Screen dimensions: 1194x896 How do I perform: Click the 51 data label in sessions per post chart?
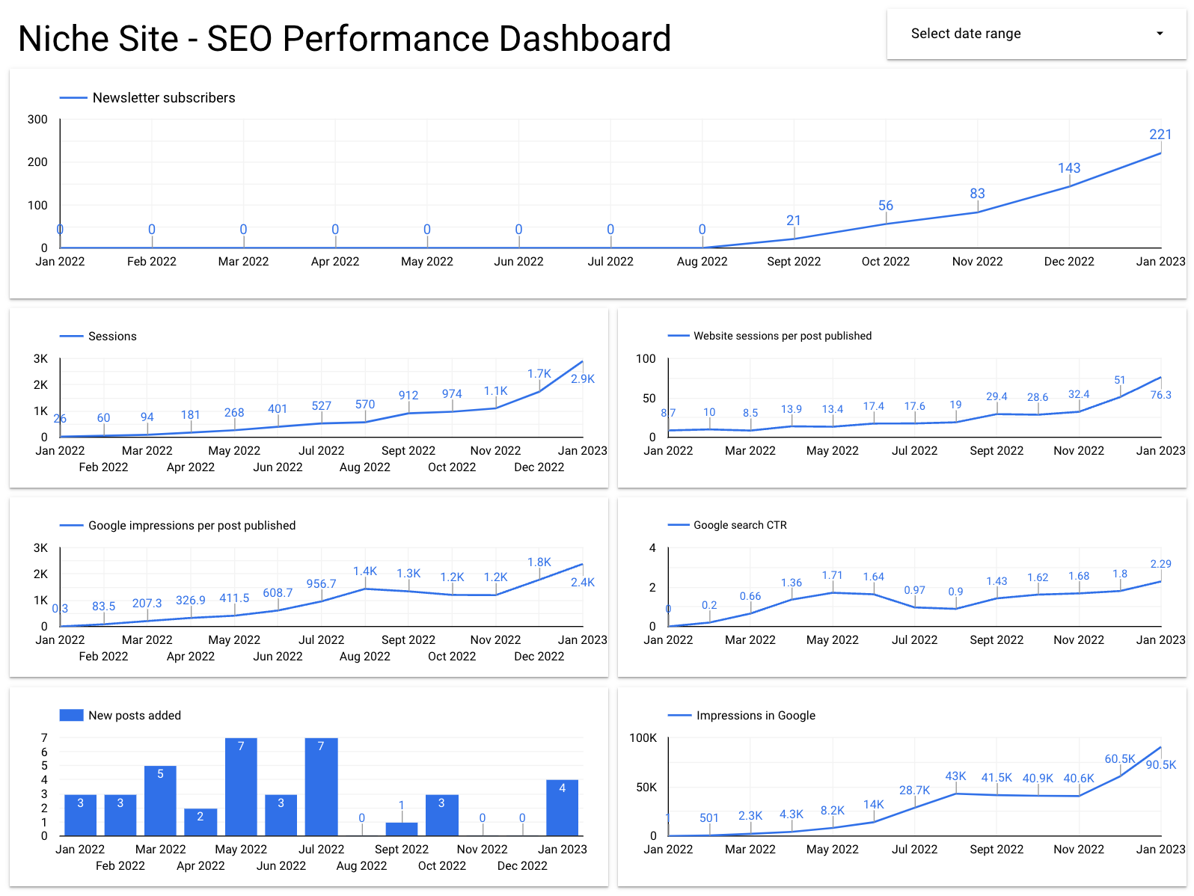point(1120,380)
